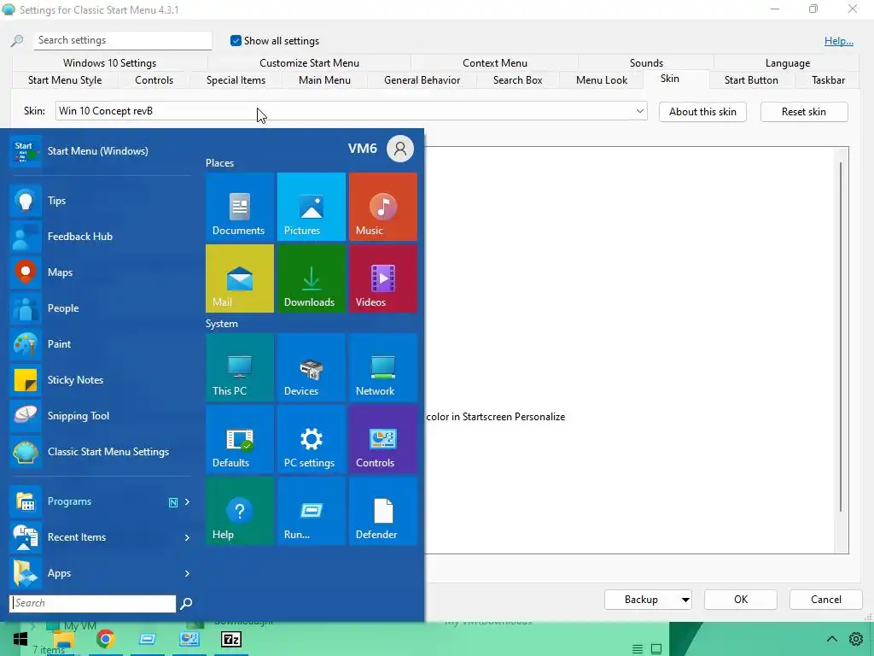Switch to Language tab
Viewport: 874px width, 656px height.
click(x=788, y=63)
